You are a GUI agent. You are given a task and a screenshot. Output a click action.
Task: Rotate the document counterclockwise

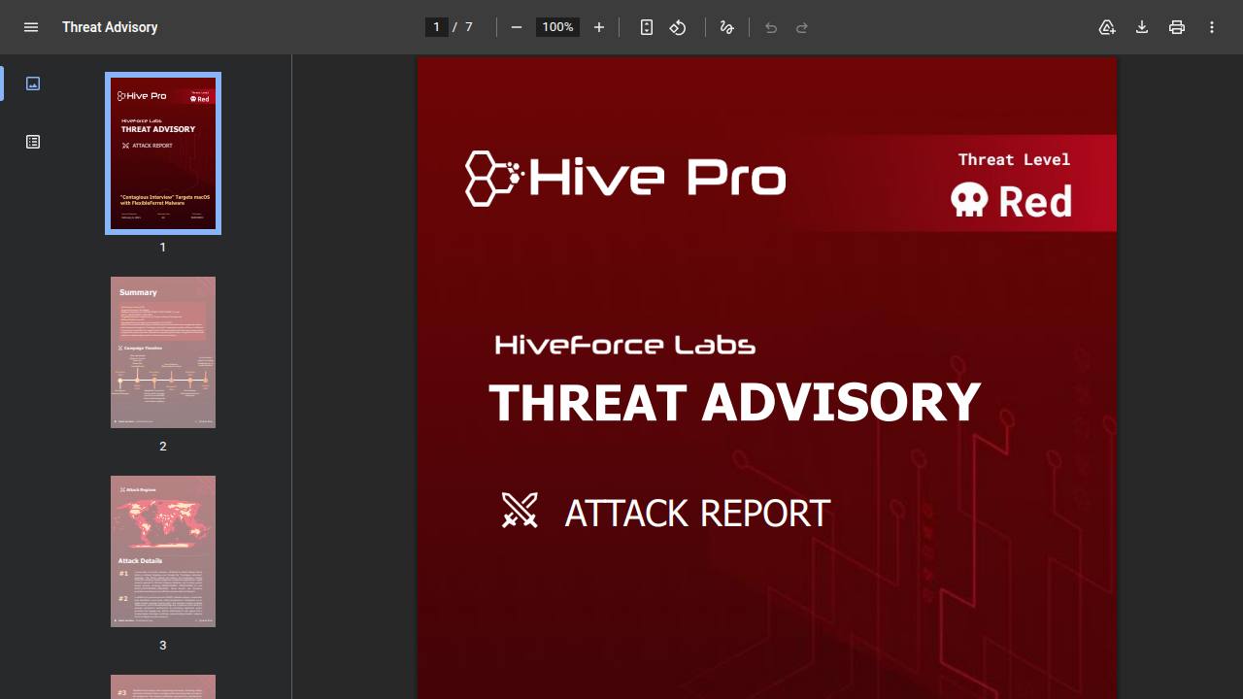tap(678, 27)
